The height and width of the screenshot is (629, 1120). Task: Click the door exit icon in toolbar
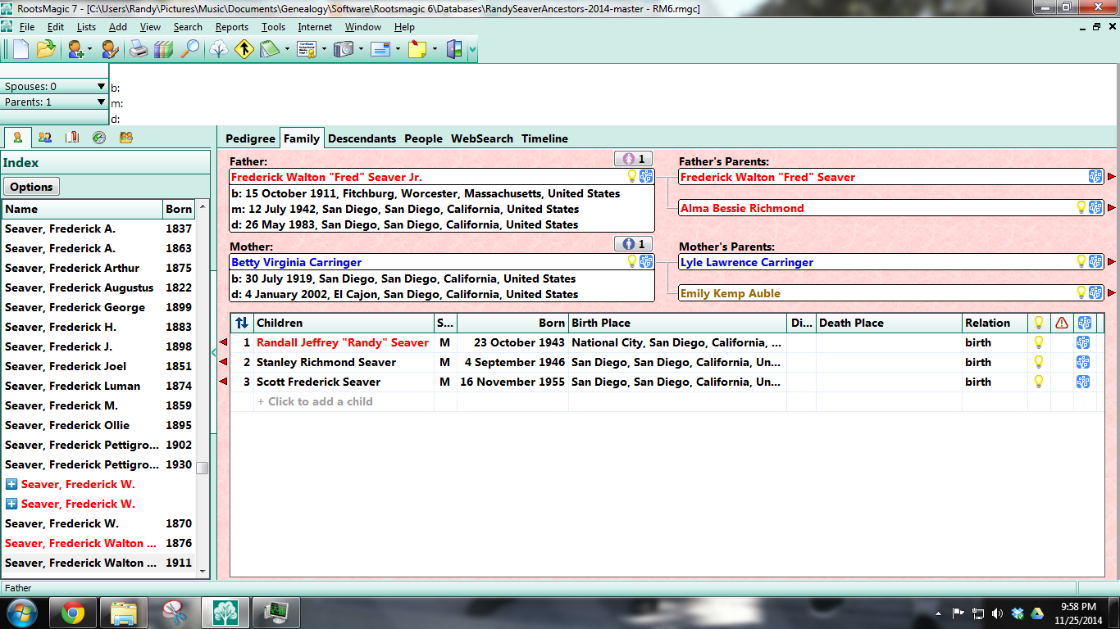point(454,49)
